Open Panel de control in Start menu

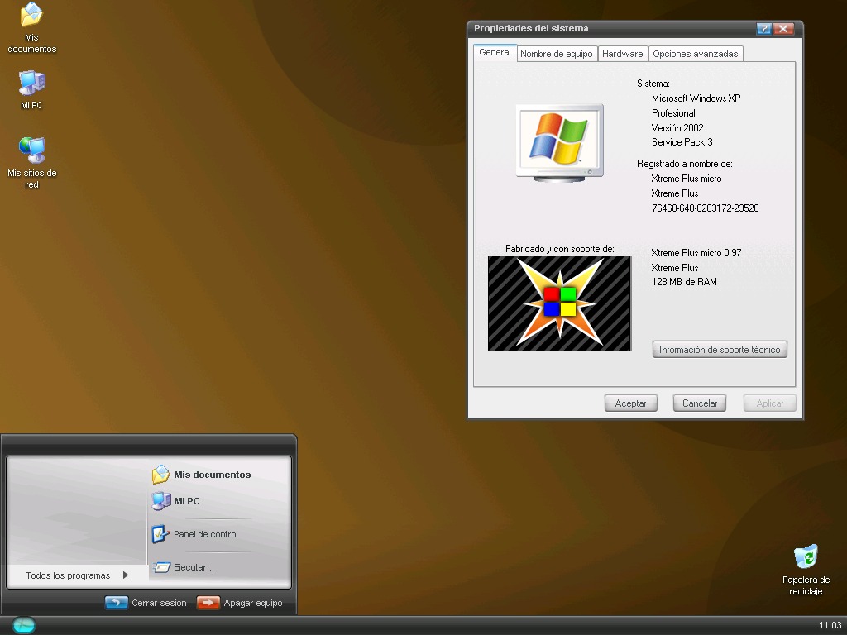195,534
